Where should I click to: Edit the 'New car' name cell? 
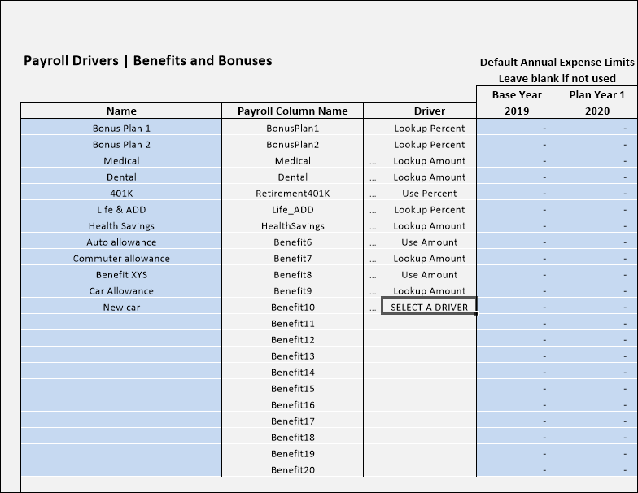click(121, 306)
